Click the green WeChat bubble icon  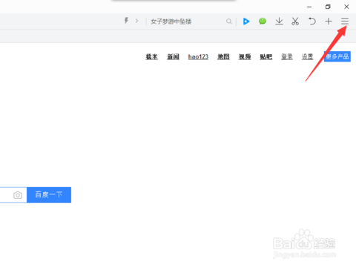(263, 22)
